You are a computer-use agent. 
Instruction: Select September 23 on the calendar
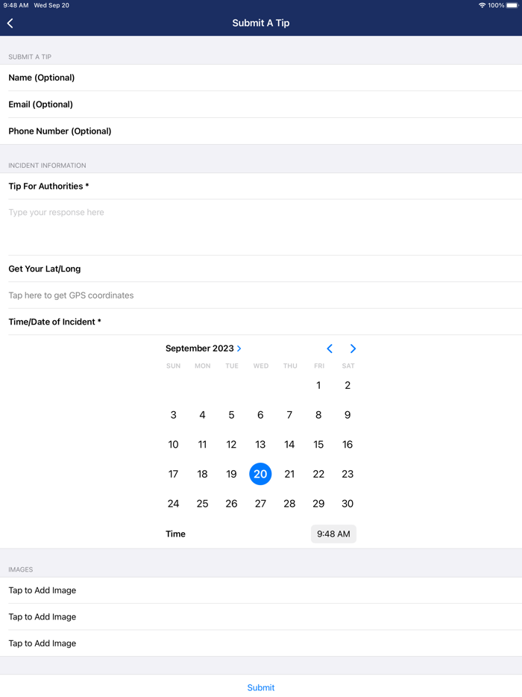pyautogui.click(x=348, y=475)
